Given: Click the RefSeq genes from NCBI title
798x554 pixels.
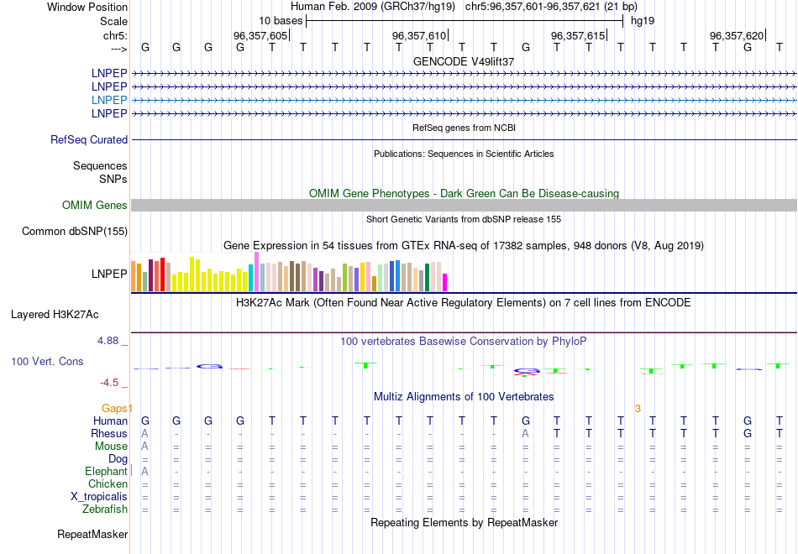Looking at the screenshot, I should (x=464, y=128).
